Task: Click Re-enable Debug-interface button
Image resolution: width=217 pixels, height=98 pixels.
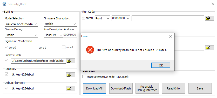Action: click(x=147, y=88)
